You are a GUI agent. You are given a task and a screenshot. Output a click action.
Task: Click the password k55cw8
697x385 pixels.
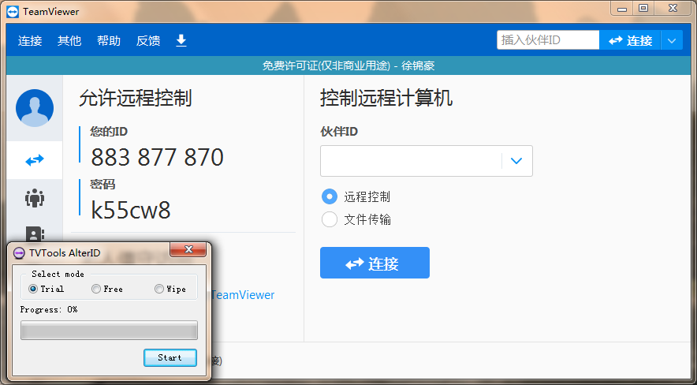pos(131,210)
